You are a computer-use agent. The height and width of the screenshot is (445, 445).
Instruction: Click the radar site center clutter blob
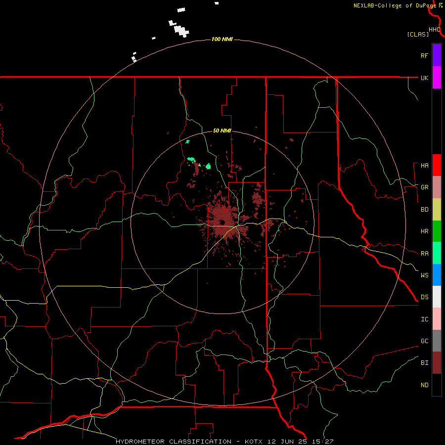coord(223,222)
